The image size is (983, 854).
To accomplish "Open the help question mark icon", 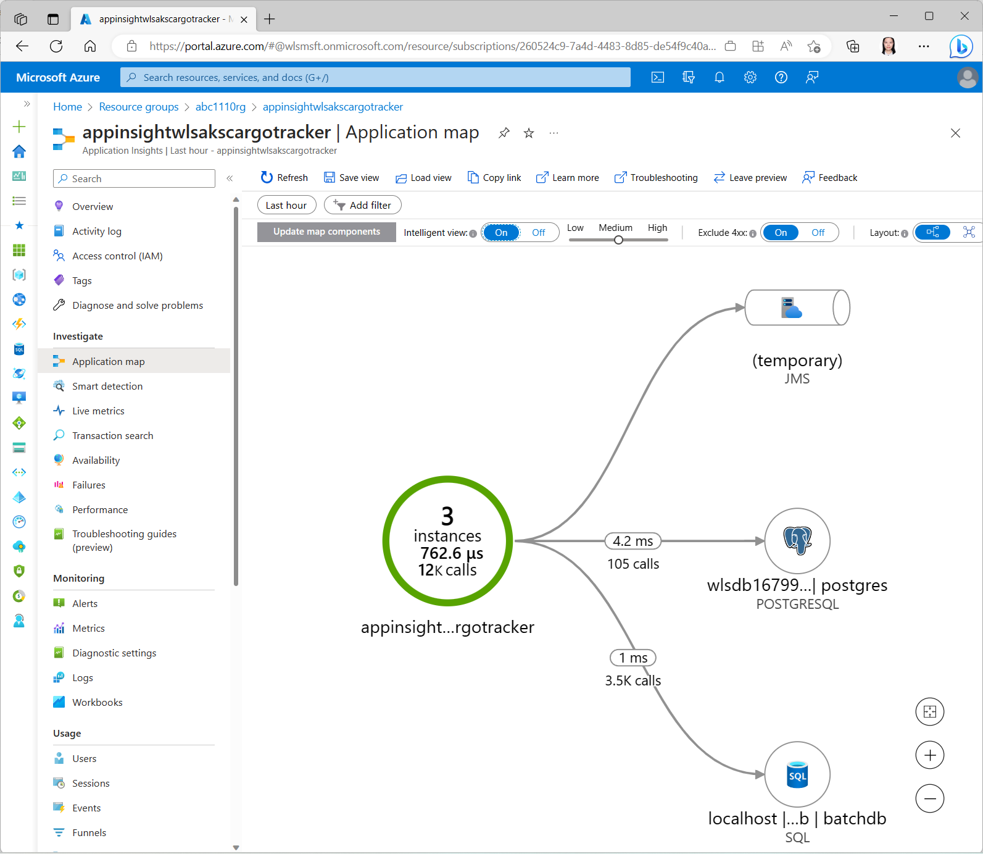I will (x=781, y=77).
